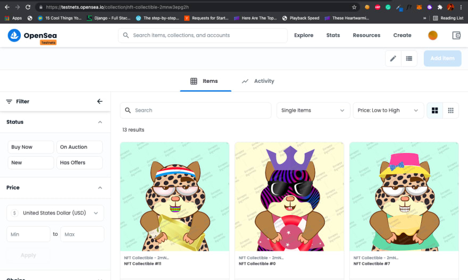Click the Adblock extension icon

pos(378,7)
